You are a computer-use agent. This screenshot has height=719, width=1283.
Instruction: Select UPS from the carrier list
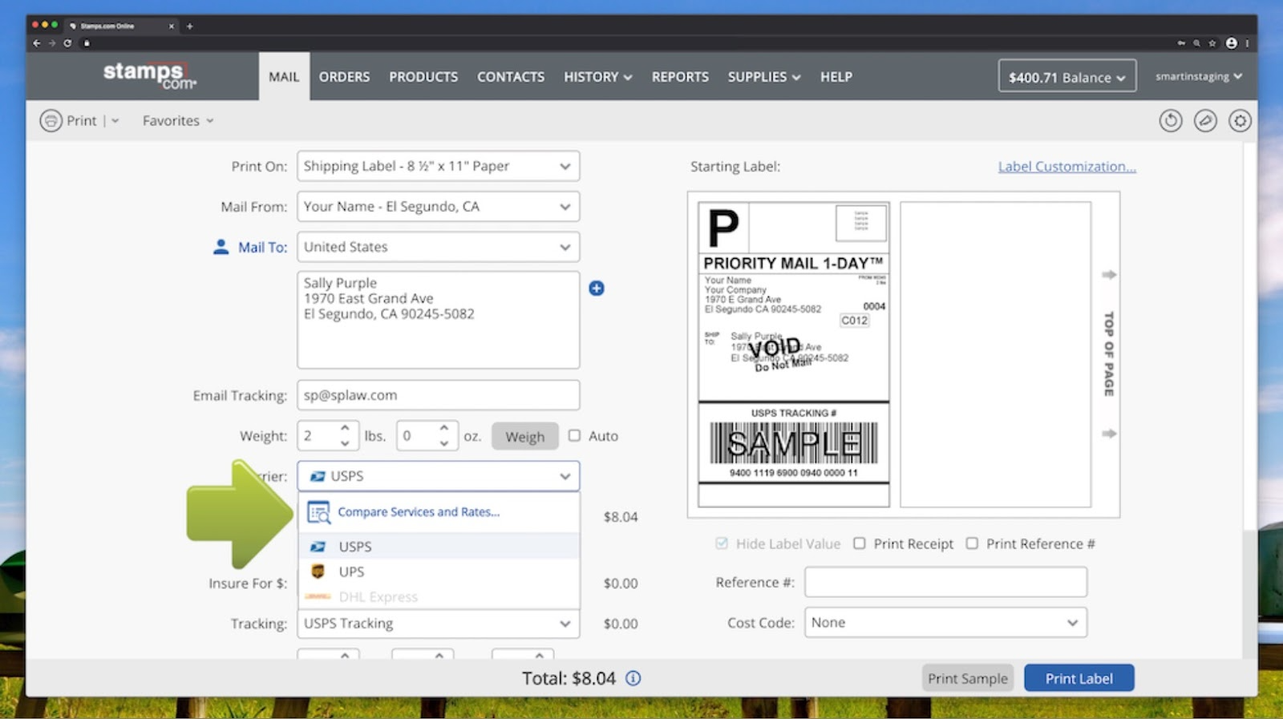pos(351,572)
